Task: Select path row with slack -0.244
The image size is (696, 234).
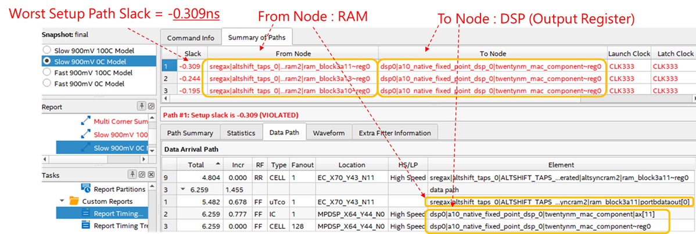Action: point(428,78)
